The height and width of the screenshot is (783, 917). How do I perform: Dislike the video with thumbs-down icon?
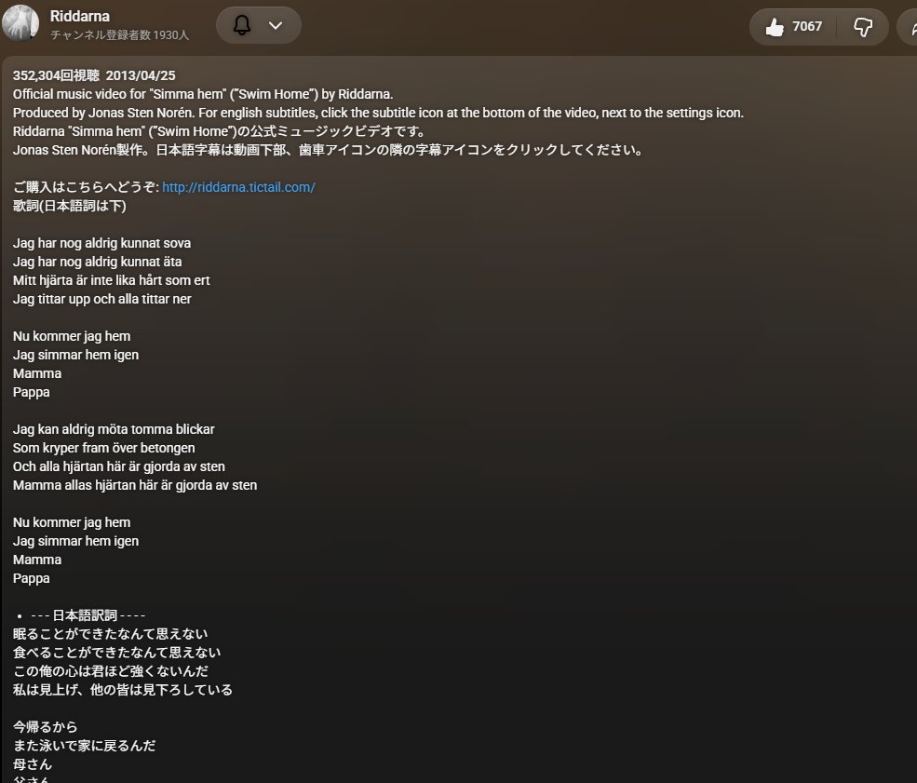(863, 27)
